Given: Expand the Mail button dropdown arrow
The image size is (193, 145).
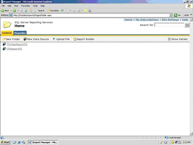Looking at the screenshot, I should click(x=71, y=11).
